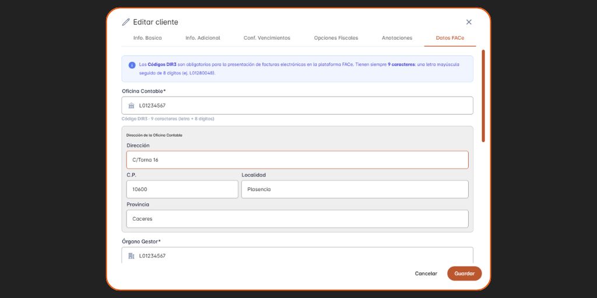Click the orange vertical scrollbar of the dialog
The height and width of the screenshot is (298, 597).
(483, 96)
